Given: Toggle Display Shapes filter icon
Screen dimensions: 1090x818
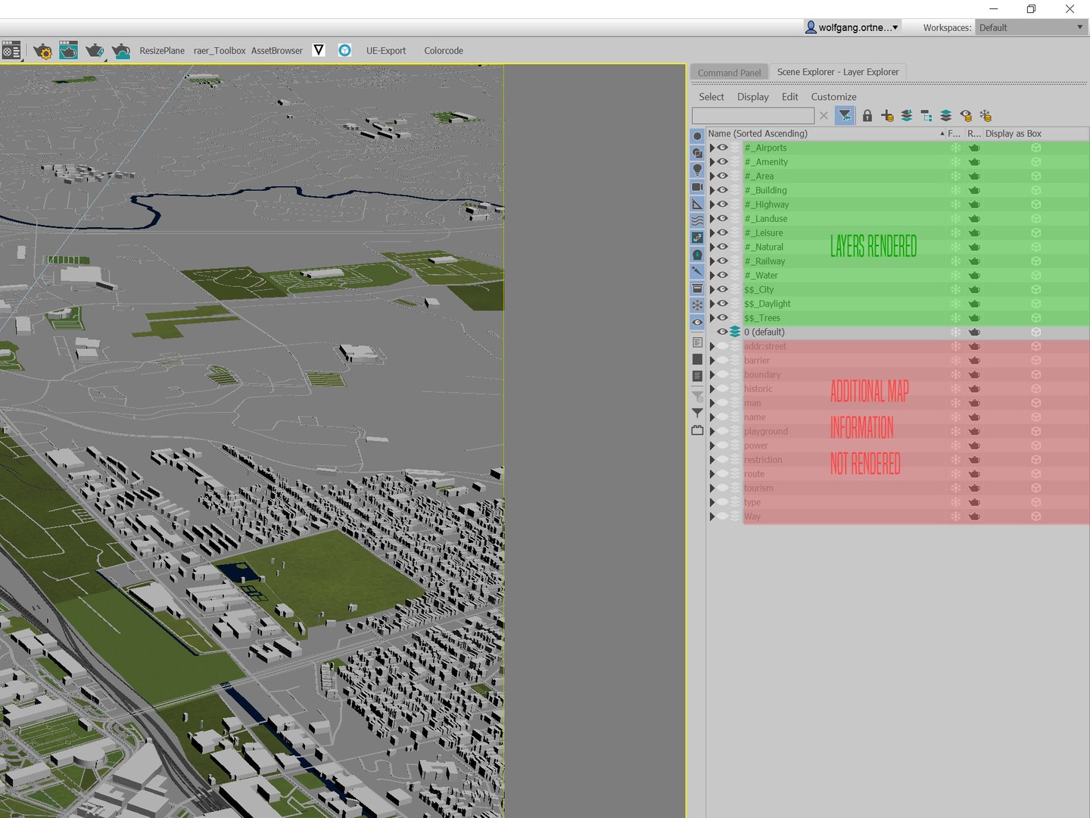Looking at the screenshot, I should (x=697, y=153).
